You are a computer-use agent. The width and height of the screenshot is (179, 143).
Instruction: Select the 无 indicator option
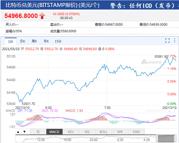click(38, 132)
